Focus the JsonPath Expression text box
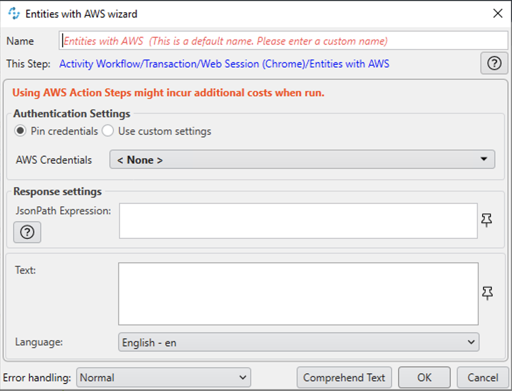The image size is (512, 391). click(x=298, y=221)
